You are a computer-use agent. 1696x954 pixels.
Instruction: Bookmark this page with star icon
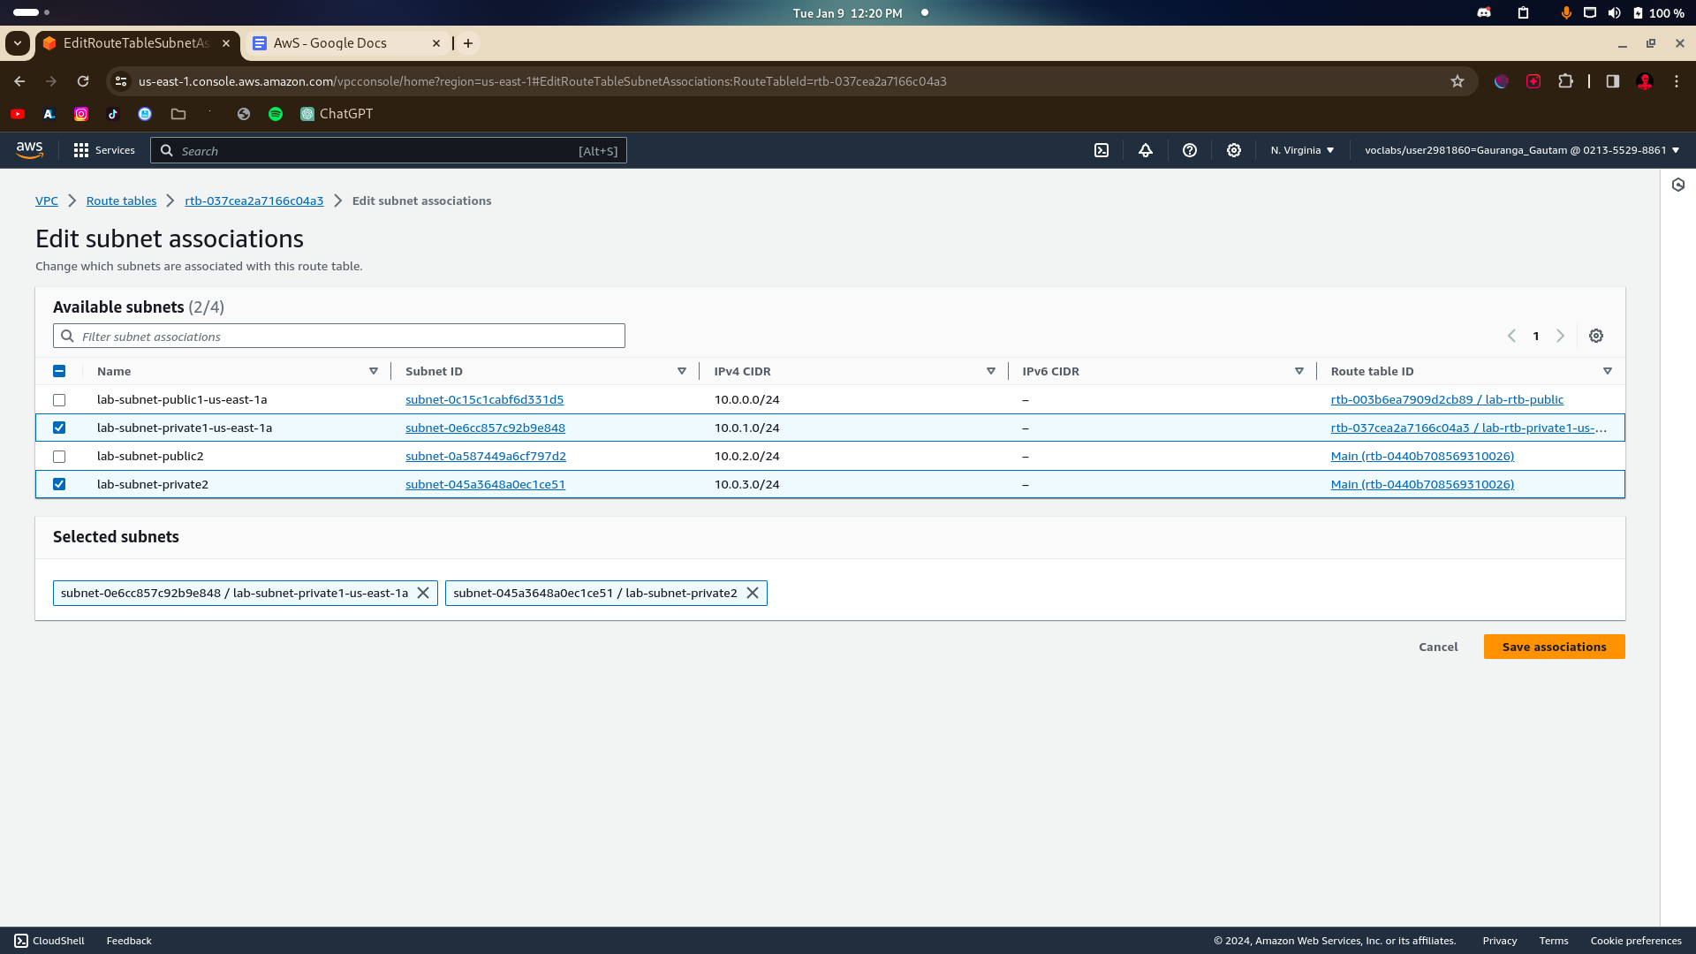pos(1457,81)
